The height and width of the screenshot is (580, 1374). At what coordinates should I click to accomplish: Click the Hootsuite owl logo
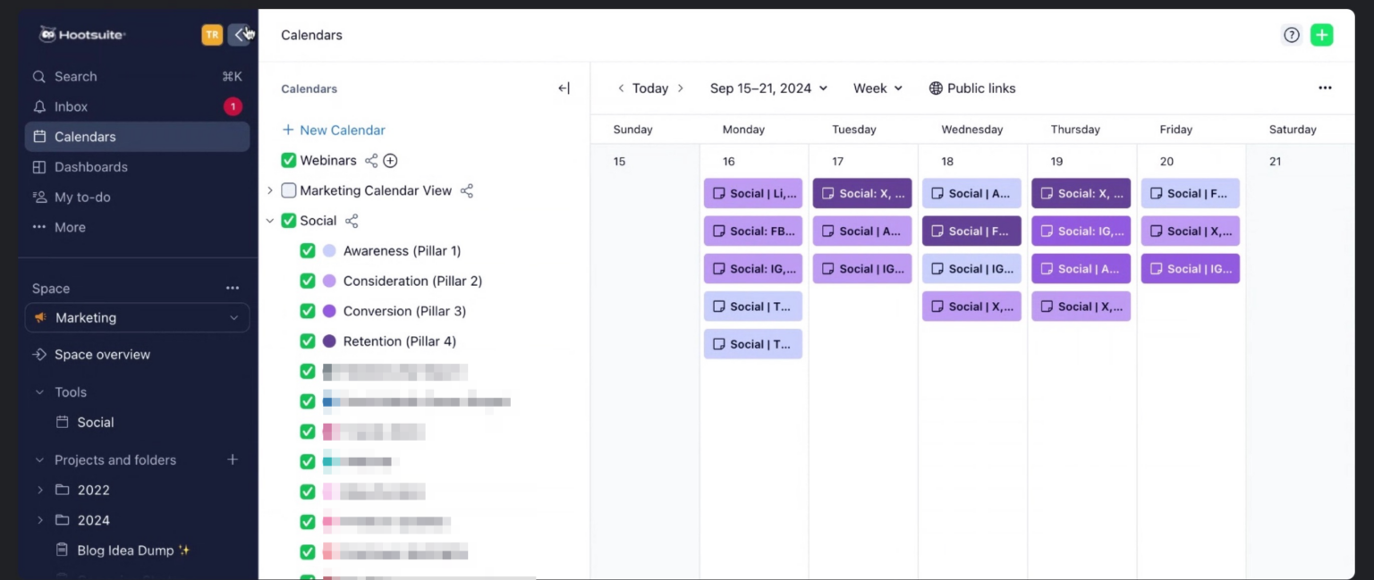pos(47,34)
